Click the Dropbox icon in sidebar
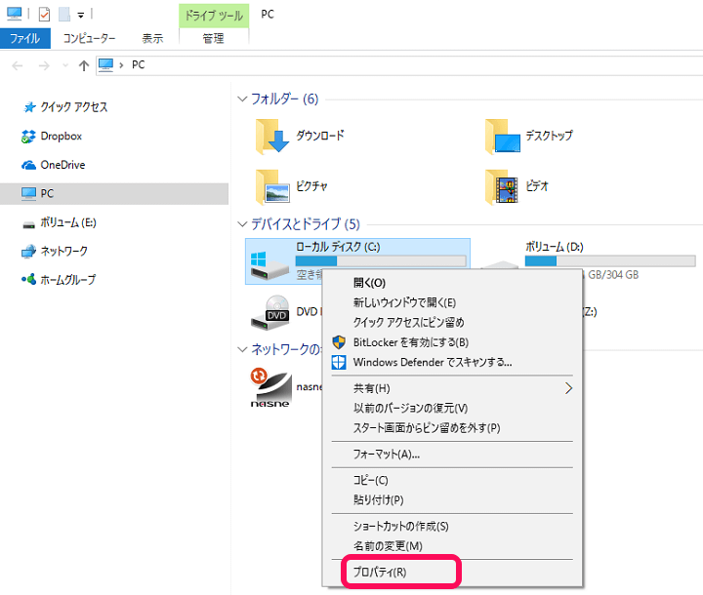 (x=28, y=137)
